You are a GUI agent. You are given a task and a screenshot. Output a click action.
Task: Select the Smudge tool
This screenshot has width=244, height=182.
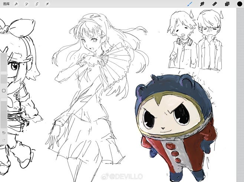[x=202, y=4]
